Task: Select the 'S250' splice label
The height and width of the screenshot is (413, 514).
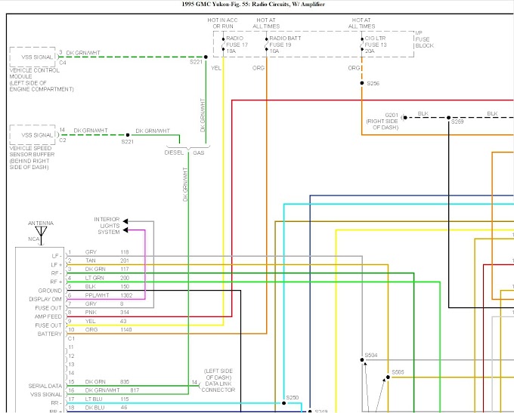Action: (293, 398)
